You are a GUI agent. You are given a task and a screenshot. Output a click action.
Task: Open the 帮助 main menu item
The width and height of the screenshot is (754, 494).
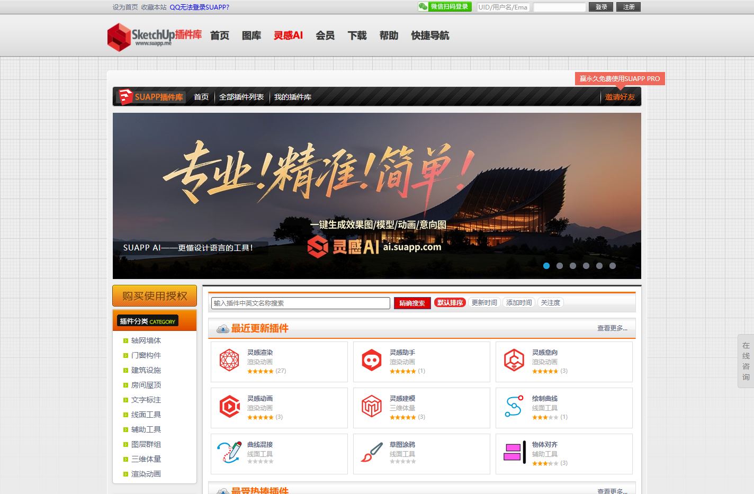point(389,35)
